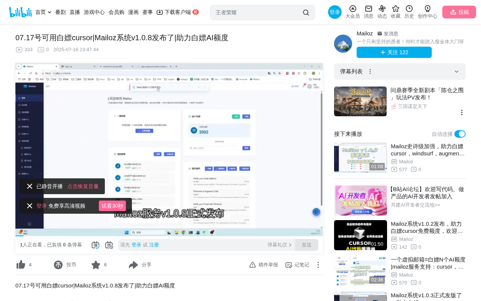This screenshot has width=481, height=301.
Task: Open 【B站AI论坛】 title link
Action: (428, 193)
